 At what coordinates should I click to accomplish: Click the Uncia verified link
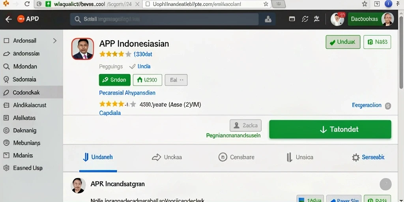tap(144, 66)
